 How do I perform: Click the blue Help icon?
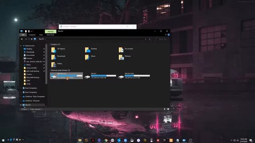(x=169, y=35)
